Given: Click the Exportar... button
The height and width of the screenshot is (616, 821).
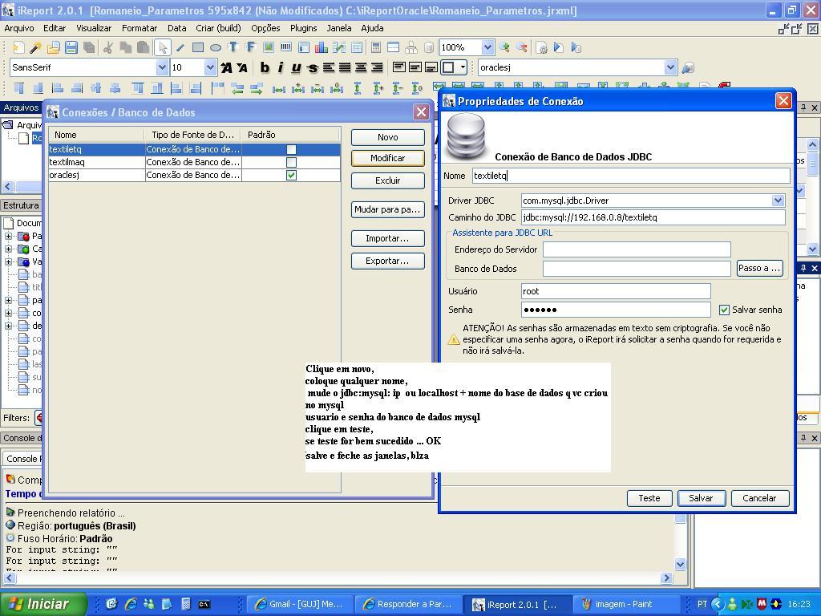Looking at the screenshot, I should (387, 261).
